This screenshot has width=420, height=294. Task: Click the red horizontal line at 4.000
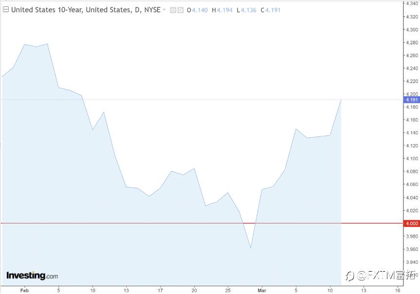146,224
